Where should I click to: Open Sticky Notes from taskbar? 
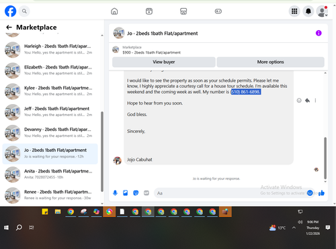(x=45, y=211)
